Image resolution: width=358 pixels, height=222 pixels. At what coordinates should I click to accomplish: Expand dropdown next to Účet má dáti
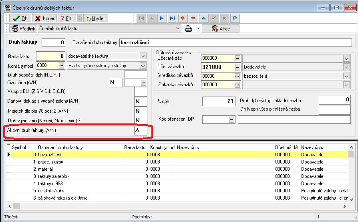346,59
